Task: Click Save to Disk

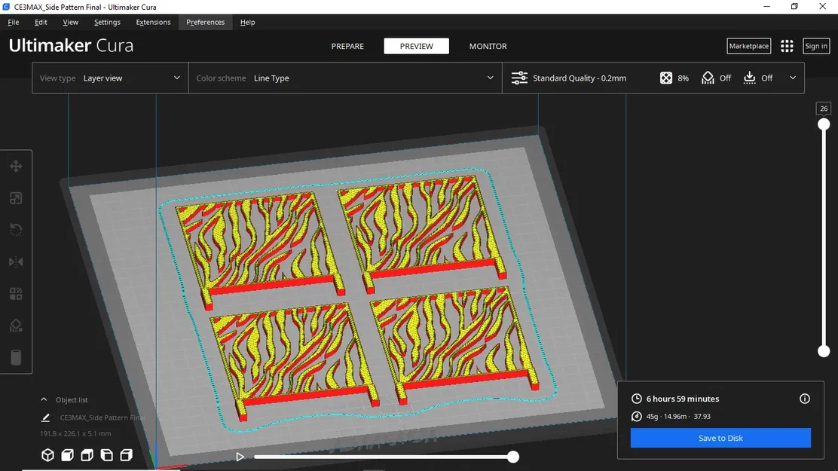Action: click(720, 438)
